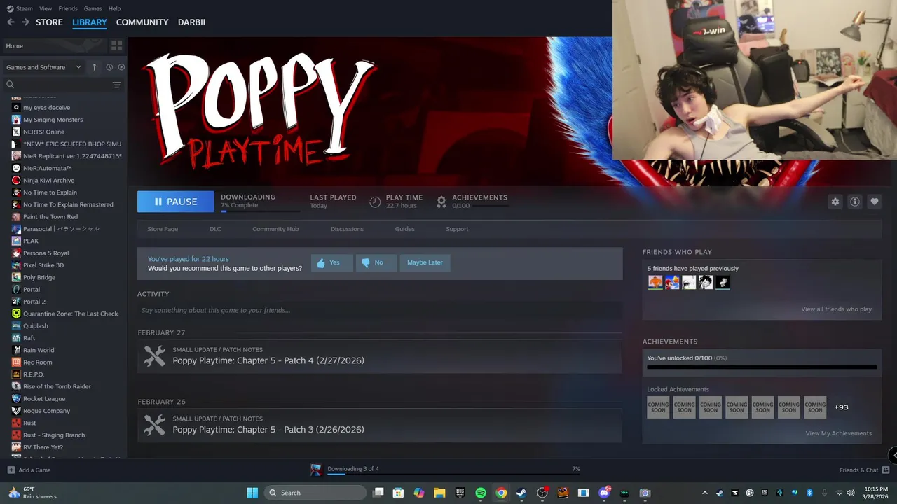Open the Friends menu
This screenshot has height=504, width=897.
[x=68, y=8]
